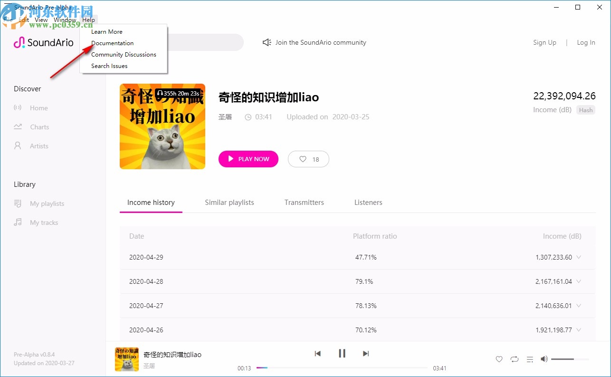Image resolution: width=611 pixels, height=377 pixels.
Task: Open the Sign Up link
Action: [x=544, y=42]
